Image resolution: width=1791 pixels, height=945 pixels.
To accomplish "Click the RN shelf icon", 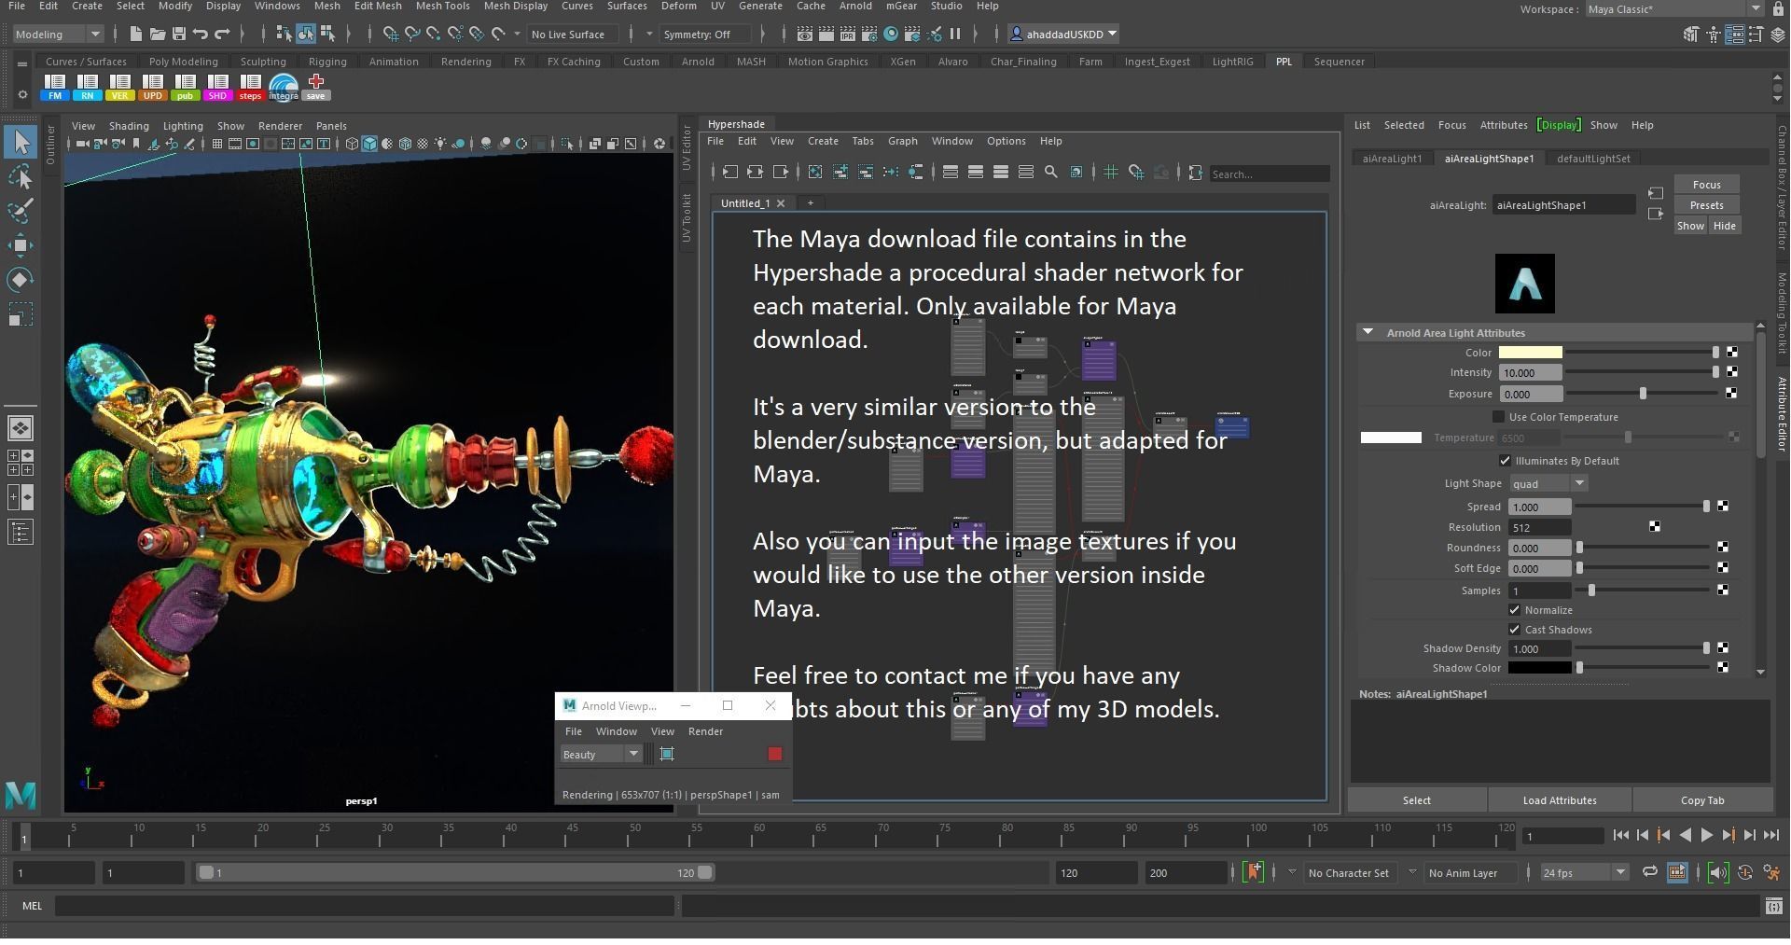I will [88, 88].
